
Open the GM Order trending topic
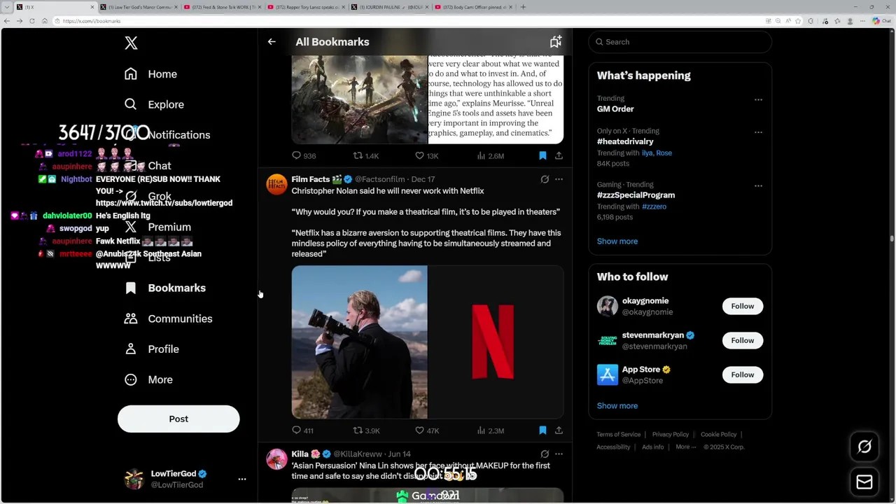point(615,109)
